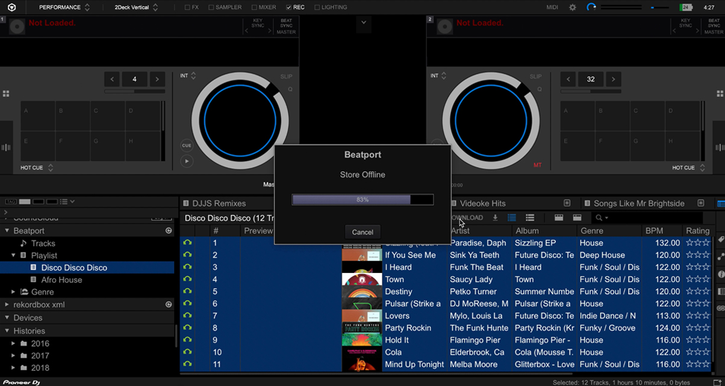Decrease the deck 1 beat loop from 4
The height and width of the screenshot is (386, 725).
pyautogui.click(x=112, y=79)
